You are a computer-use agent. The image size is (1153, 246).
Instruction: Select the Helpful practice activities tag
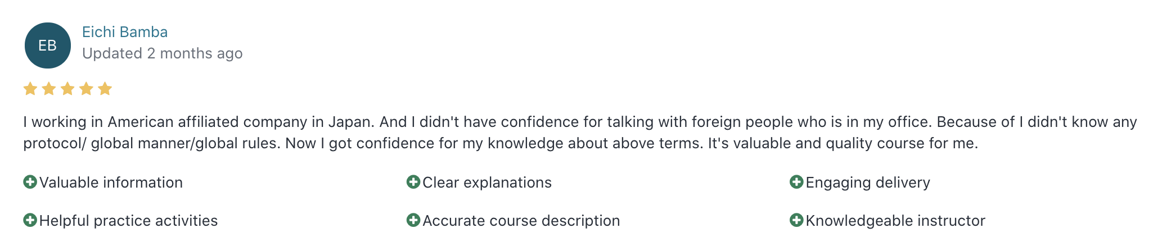120,221
